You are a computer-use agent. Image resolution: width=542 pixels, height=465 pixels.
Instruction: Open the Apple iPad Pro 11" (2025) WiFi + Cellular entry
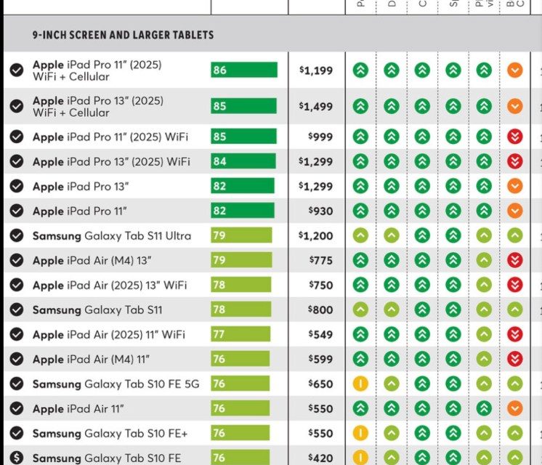pyautogui.click(x=97, y=70)
